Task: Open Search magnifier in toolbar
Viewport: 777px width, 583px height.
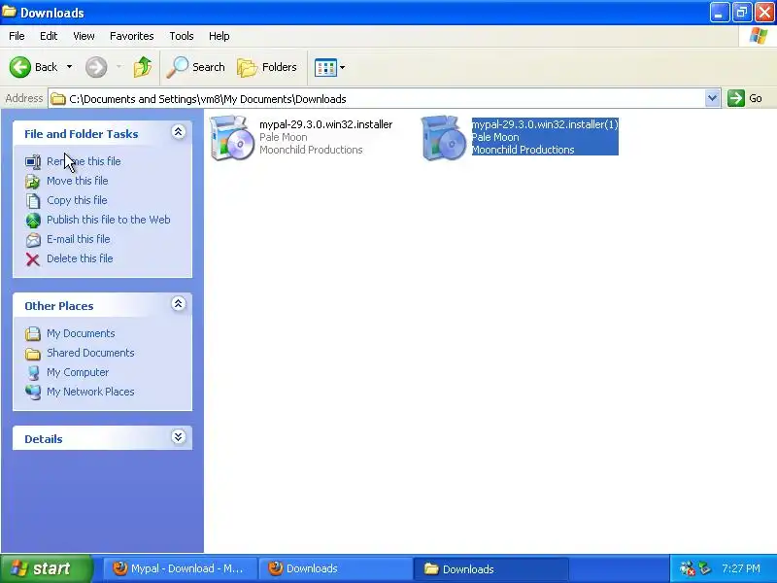Action: coord(196,67)
